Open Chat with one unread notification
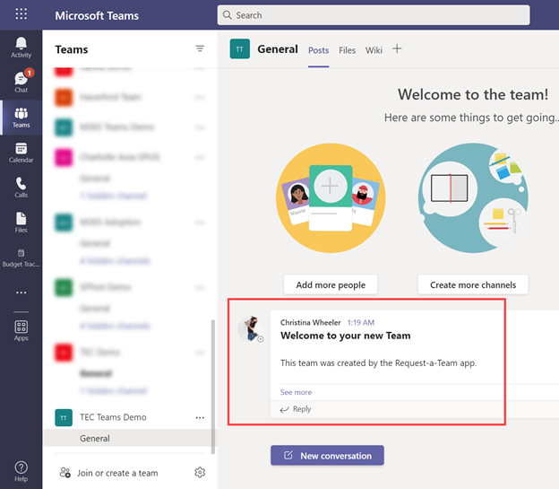Viewport: 559px width, 489px height. (21, 82)
